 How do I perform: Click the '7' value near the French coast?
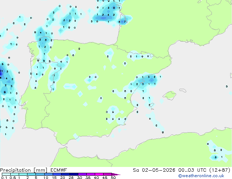(125, 22)
